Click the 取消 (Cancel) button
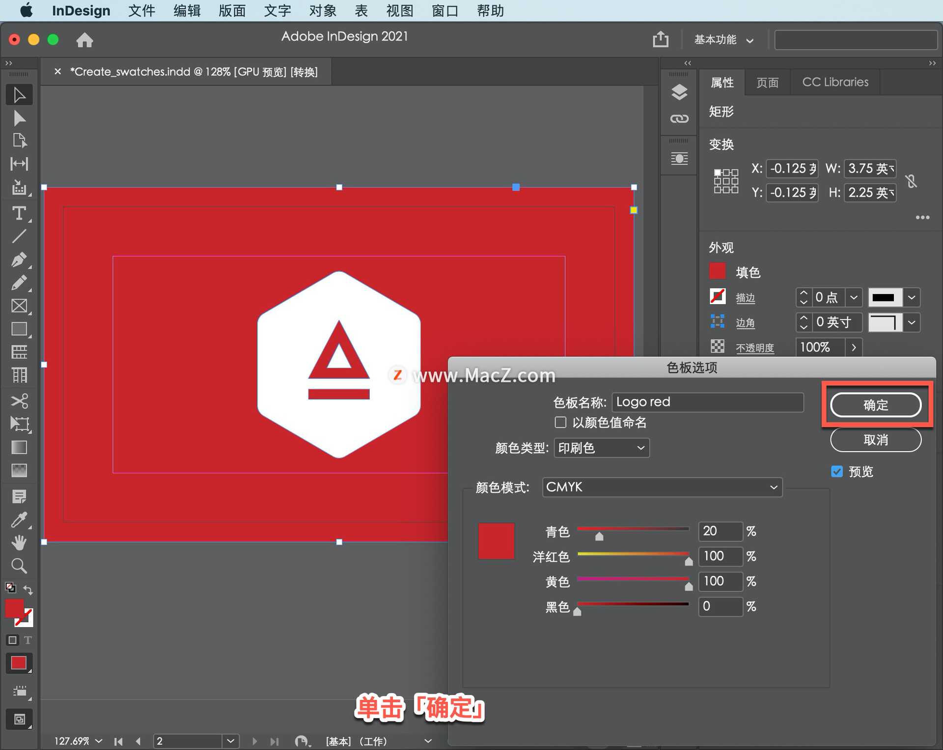943x750 pixels. click(x=876, y=440)
